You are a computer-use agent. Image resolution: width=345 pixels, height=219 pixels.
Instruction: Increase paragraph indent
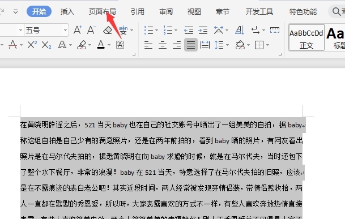(203, 30)
